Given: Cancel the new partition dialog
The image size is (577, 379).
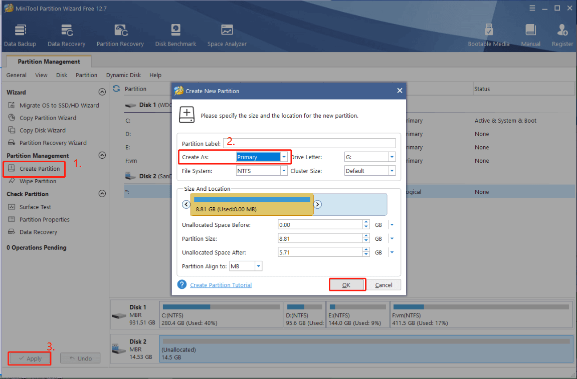Looking at the screenshot, I should tap(383, 285).
